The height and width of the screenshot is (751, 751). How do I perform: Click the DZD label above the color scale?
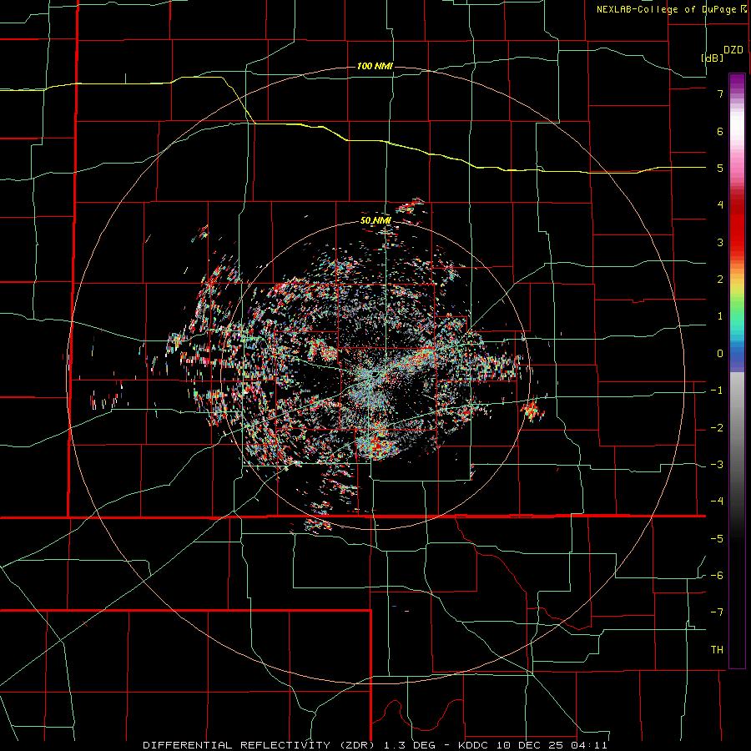tap(733, 50)
